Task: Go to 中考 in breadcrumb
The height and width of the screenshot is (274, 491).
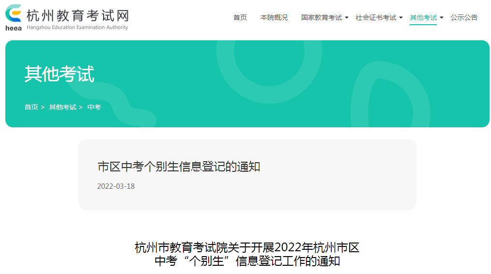Action: click(x=94, y=107)
